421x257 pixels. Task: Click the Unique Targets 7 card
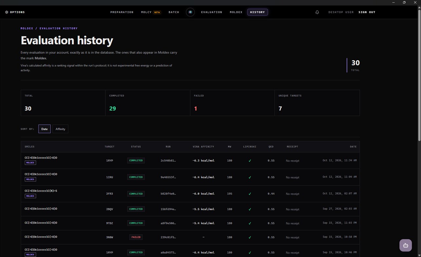click(x=317, y=103)
